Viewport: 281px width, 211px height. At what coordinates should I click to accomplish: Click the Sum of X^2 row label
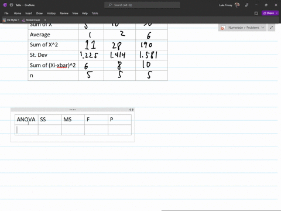tap(44, 45)
